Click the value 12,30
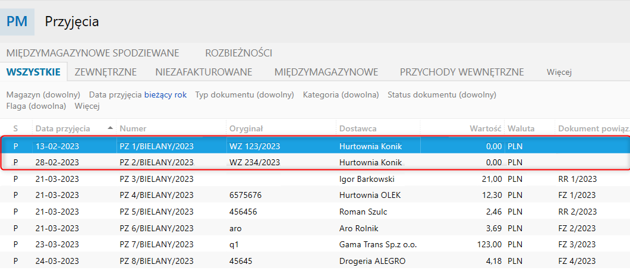Image resolution: width=630 pixels, height=274 pixels. pyautogui.click(x=492, y=196)
